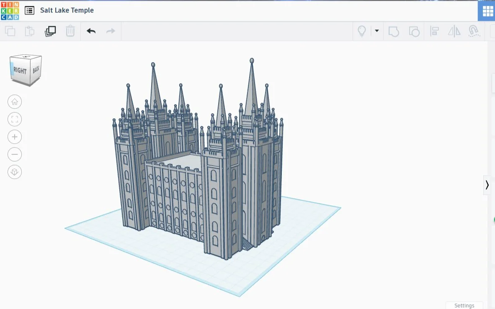Click the Duplicate and repeat icon

(50, 31)
